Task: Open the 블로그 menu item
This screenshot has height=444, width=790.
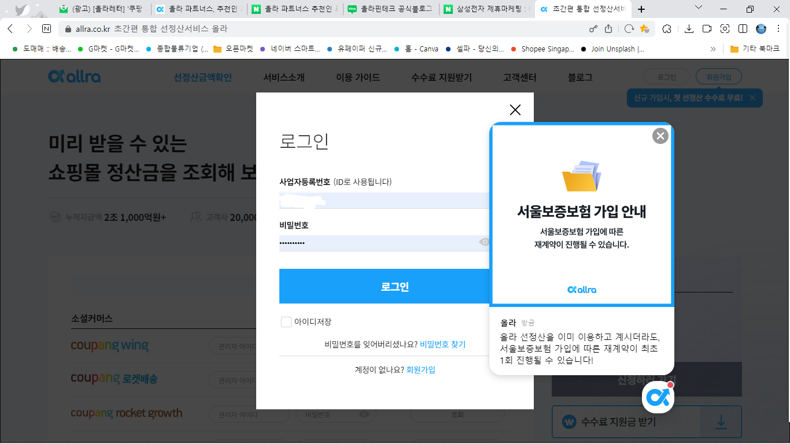Action: (580, 77)
